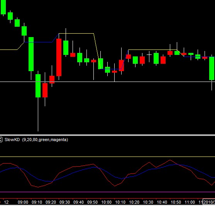The height and width of the screenshot is (206, 215).
Task: Click the divider between price and SlowKD panels
Action: point(107,135)
